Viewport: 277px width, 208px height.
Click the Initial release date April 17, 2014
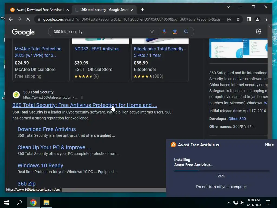[238, 111]
